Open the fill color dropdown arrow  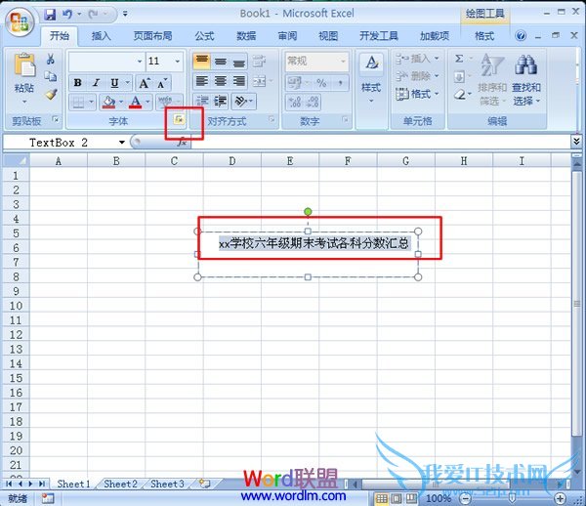click(121, 102)
